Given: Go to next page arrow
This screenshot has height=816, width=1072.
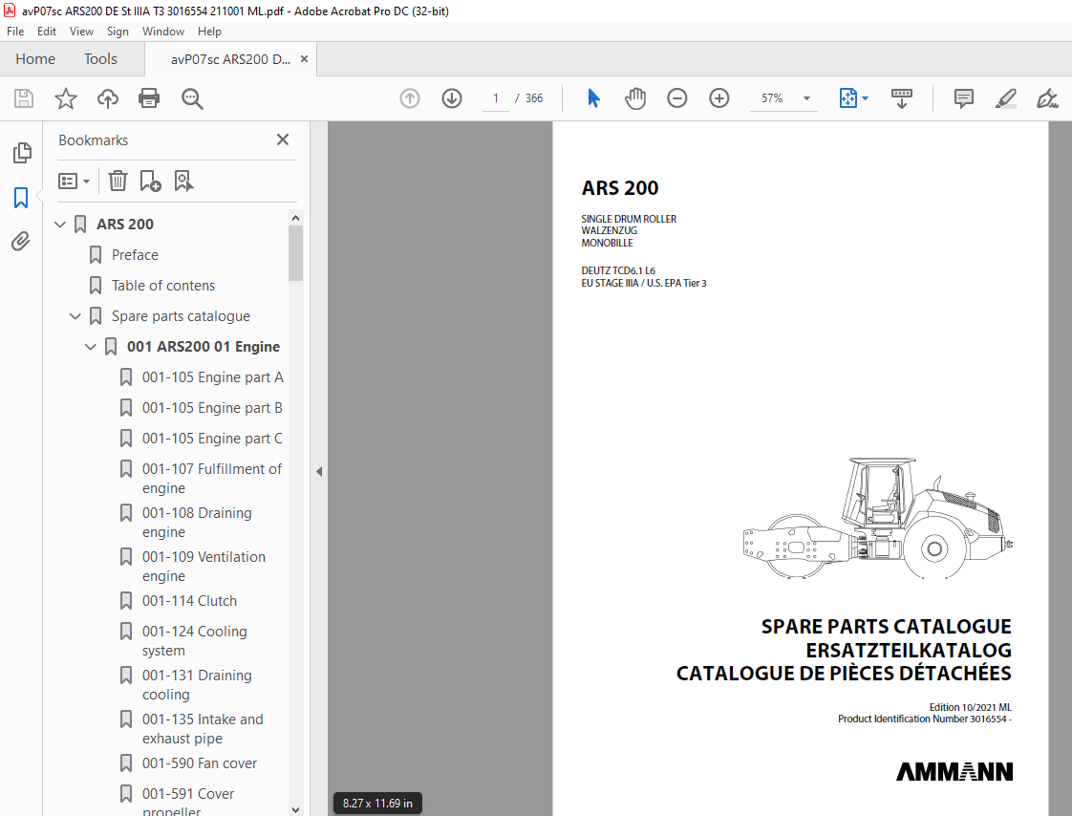Looking at the screenshot, I should 451,98.
